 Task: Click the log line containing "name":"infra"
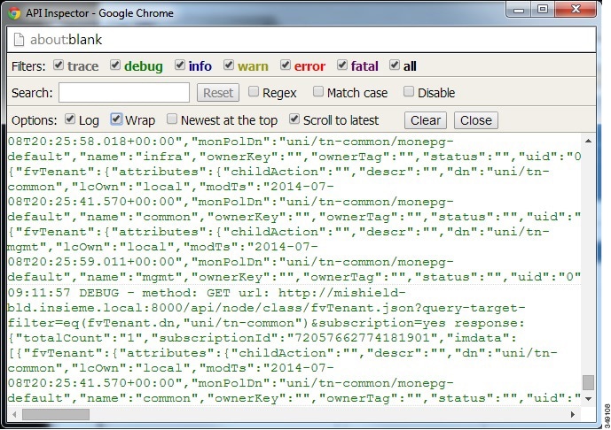tap(294, 157)
